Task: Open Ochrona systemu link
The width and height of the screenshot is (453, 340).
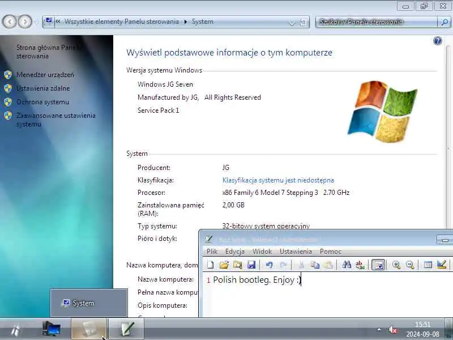Action: [42, 102]
